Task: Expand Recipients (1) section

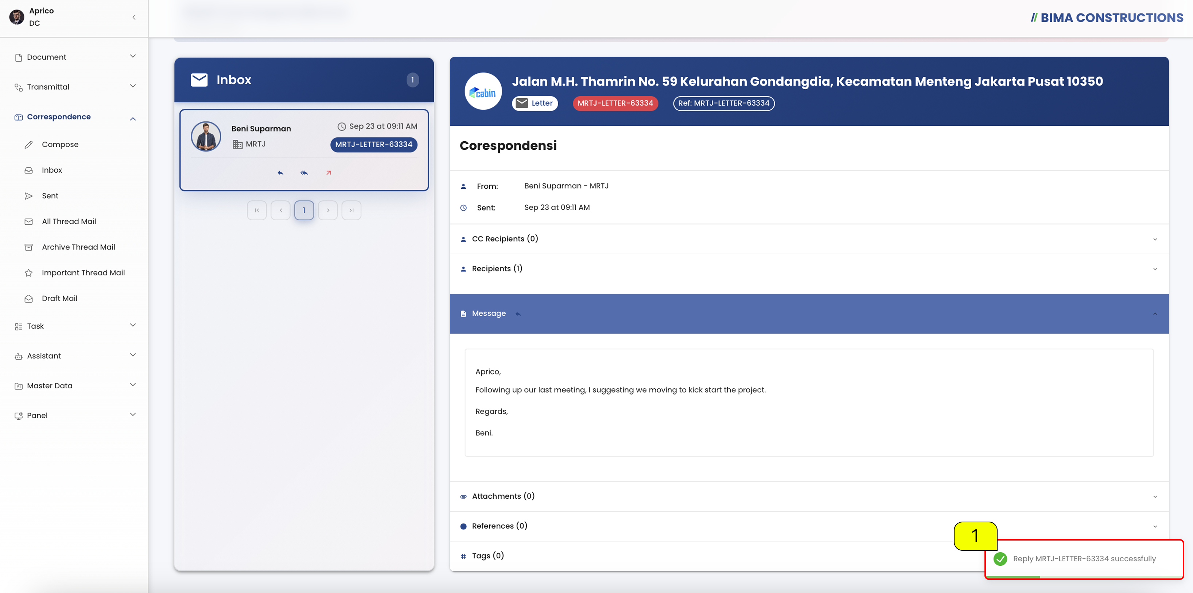Action: click(809, 269)
